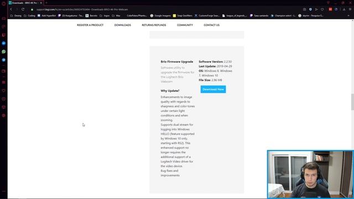
Task: Close the Downloads BRIO 4K Pro tab
Action: (41, 3)
